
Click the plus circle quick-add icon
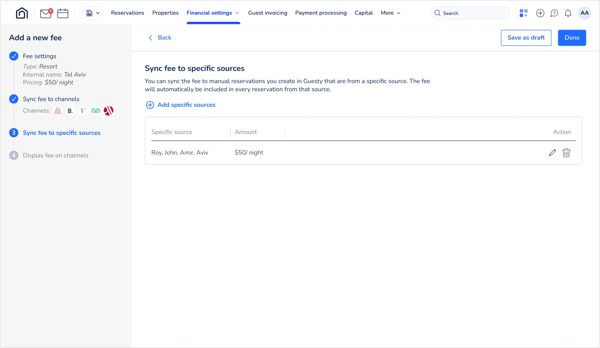[540, 13]
